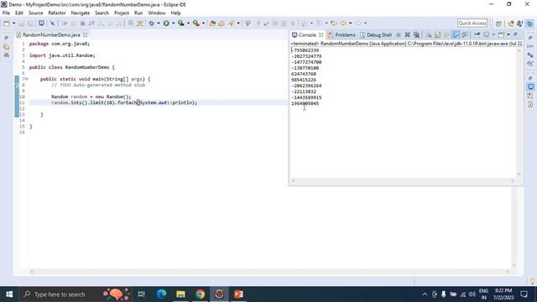Switch to the Problems tab
537x302 pixels.
click(341, 35)
